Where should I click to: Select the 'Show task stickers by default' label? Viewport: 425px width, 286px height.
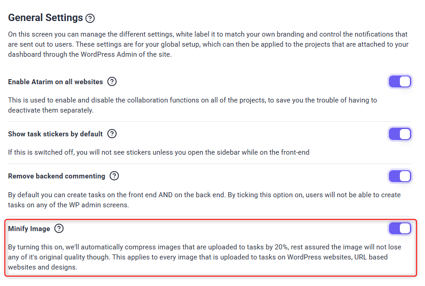(x=55, y=134)
